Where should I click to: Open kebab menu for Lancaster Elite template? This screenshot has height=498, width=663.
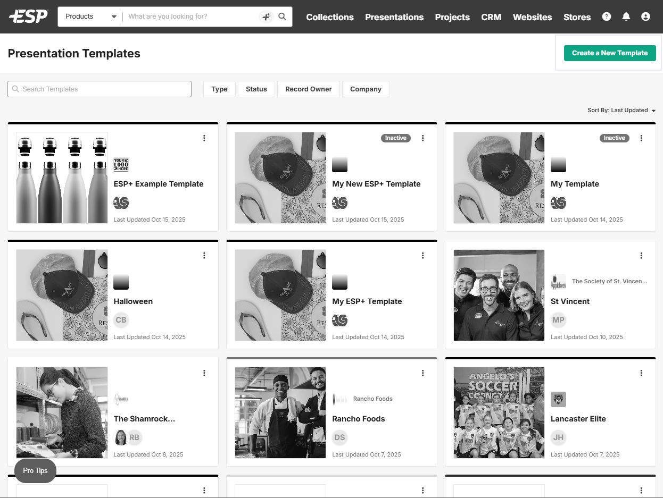[641, 373]
